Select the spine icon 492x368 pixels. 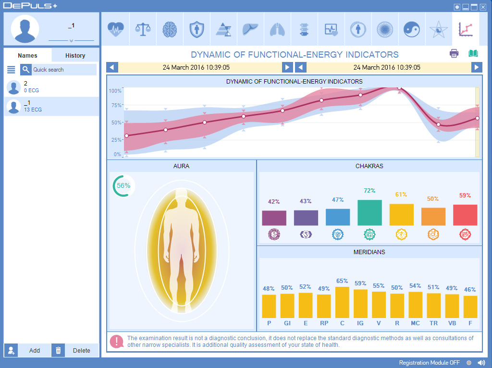[x=304, y=29]
